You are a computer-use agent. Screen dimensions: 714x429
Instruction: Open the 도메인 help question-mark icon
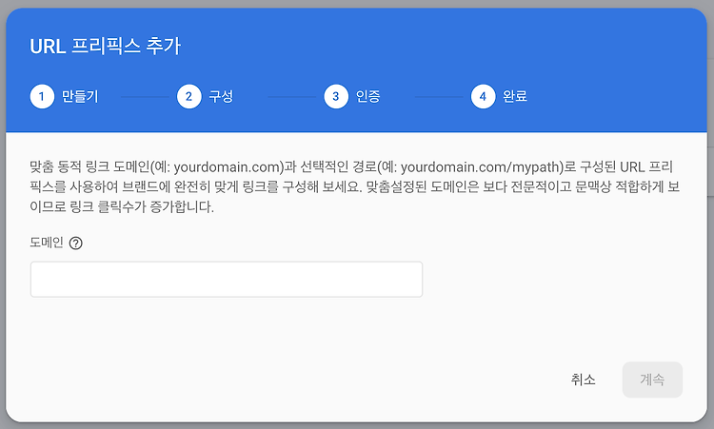point(75,244)
